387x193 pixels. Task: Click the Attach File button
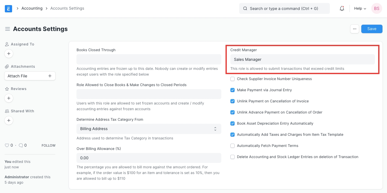coord(30,76)
